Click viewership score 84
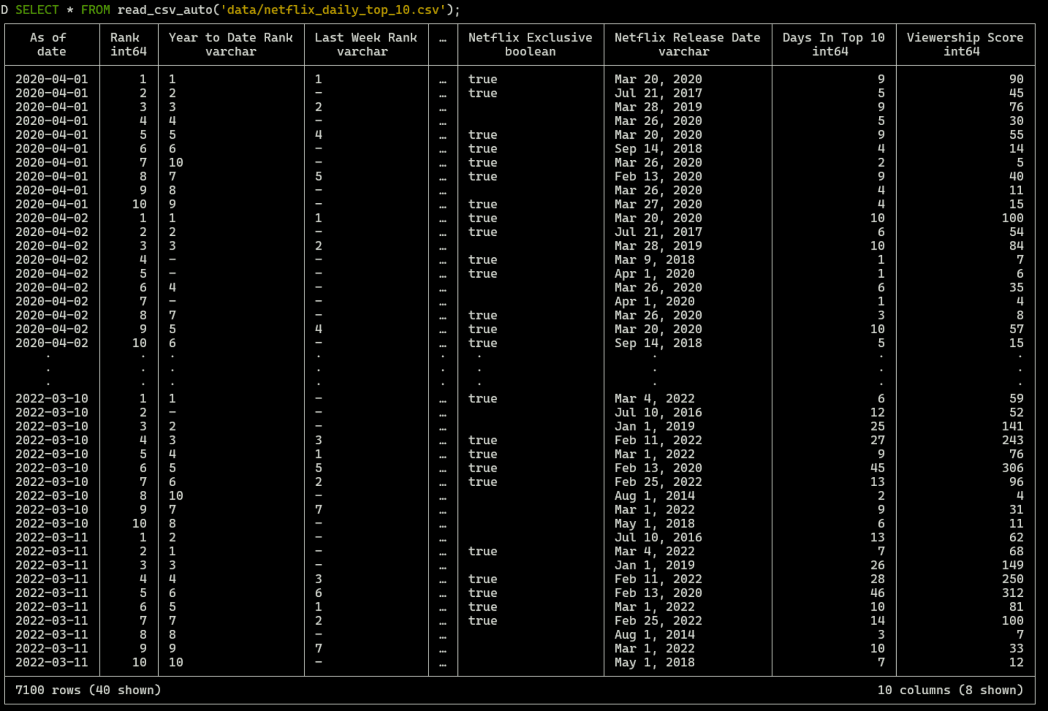The width and height of the screenshot is (1048, 711). tap(1016, 246)
